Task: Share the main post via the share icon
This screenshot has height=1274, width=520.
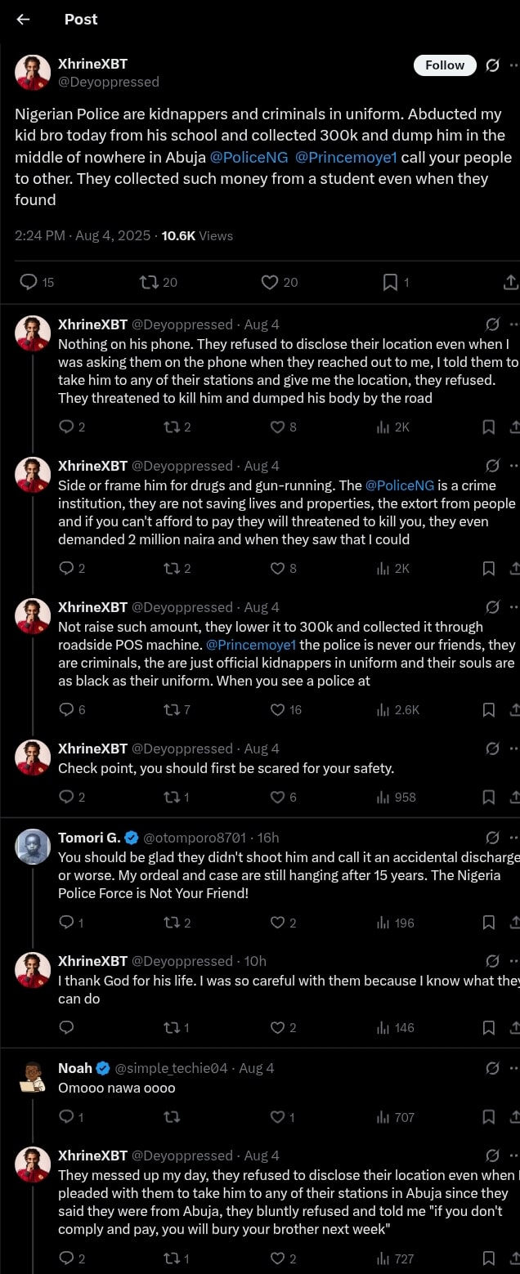Action: [510, 282]
